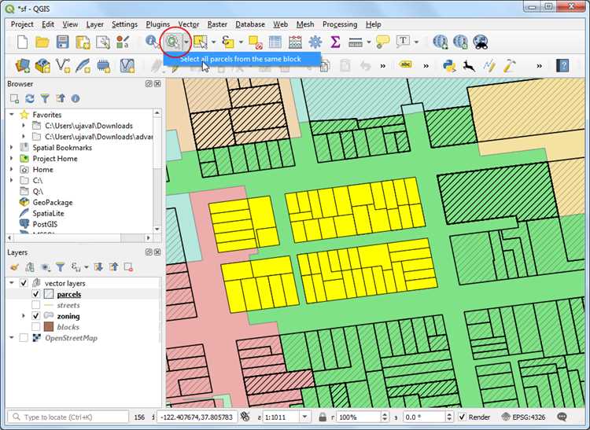Screen dimensions: 590x430
Task: Click the toggle extents lock icon in status bar
Action: (322, 417)
